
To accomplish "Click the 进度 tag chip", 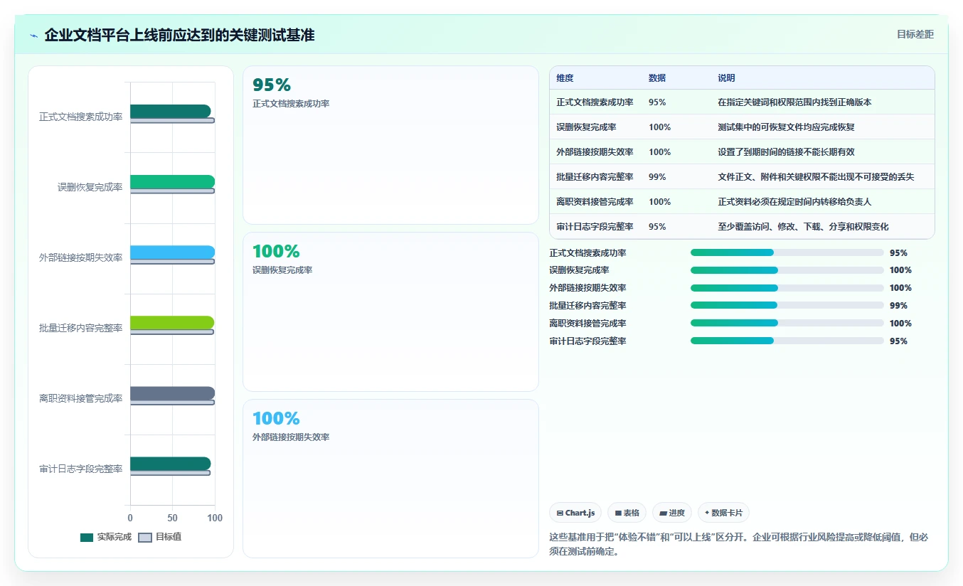I will (x=671, y=513).
